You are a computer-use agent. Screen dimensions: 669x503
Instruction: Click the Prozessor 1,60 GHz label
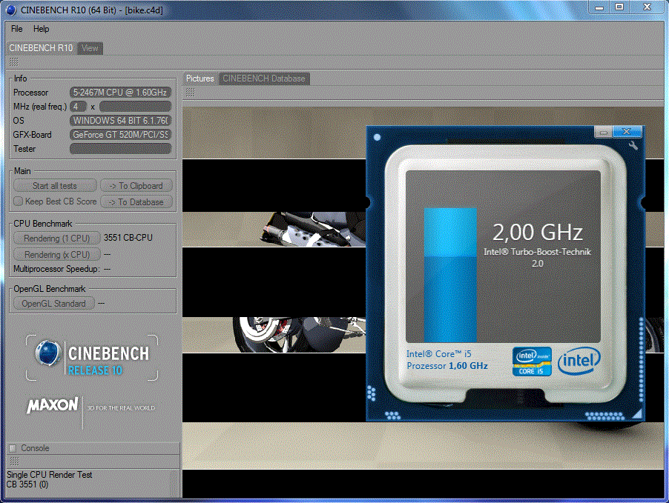point(447,366)
